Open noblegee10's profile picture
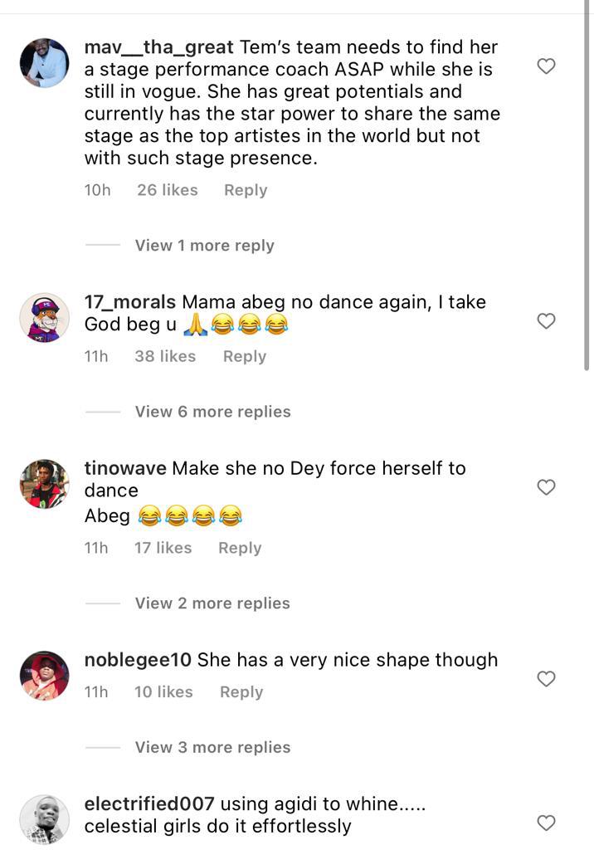594x850 pixels. coord(44,676)
